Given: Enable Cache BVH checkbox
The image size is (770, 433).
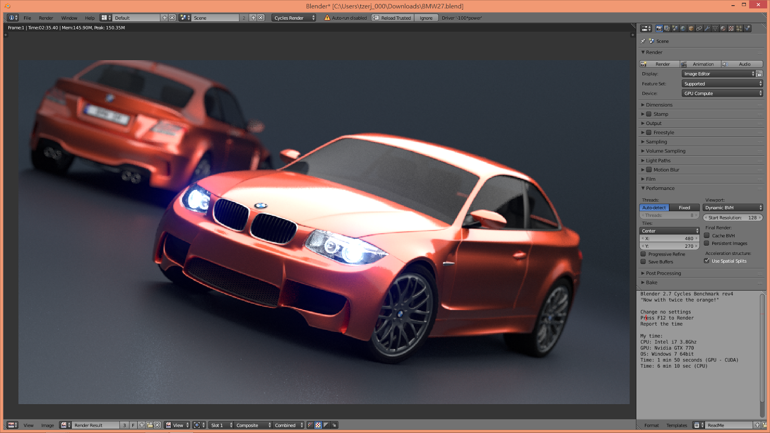Looking at the screenshot, I should [707, 236].
